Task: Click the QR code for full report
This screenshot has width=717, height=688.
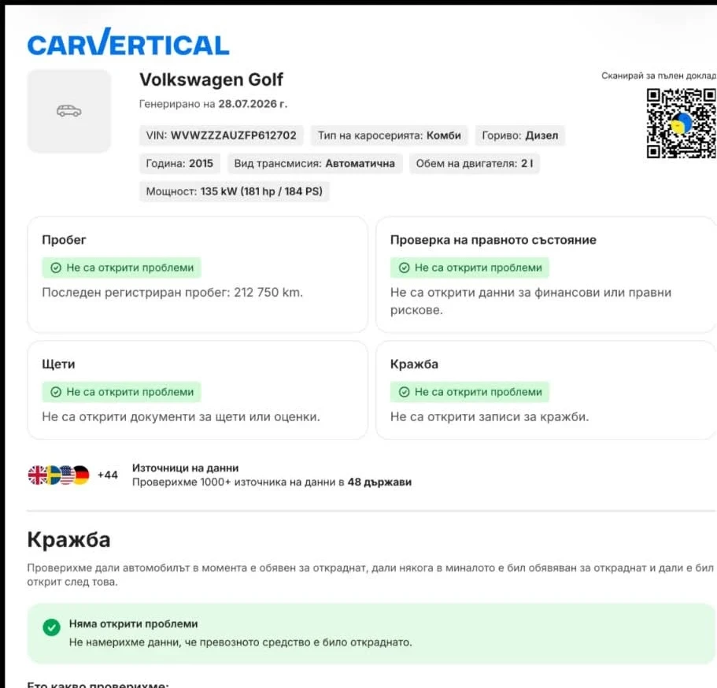Action: tap(682, 123)
